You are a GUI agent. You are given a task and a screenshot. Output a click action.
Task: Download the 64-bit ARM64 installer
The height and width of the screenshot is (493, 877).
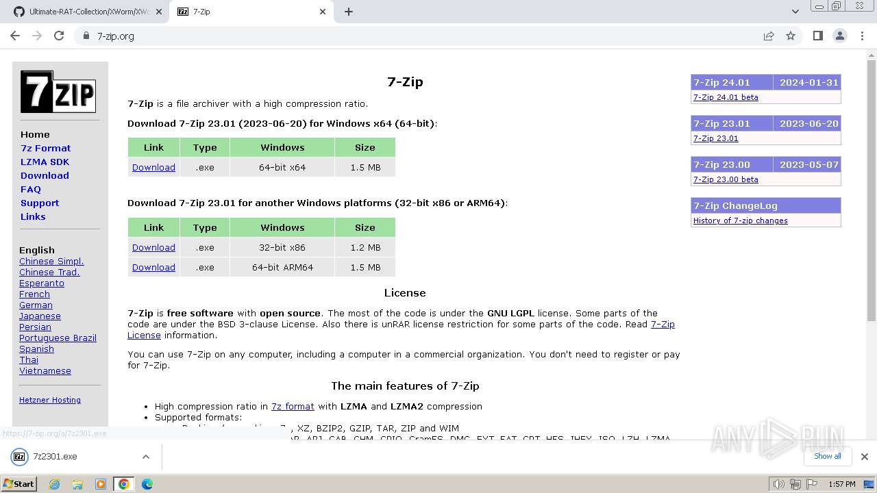tap(153, 267)
